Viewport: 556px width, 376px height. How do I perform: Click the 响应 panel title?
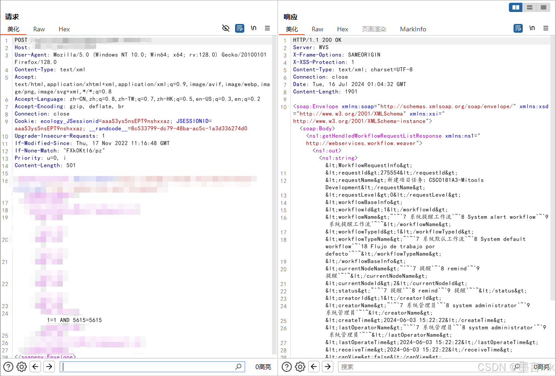point(290,17)
